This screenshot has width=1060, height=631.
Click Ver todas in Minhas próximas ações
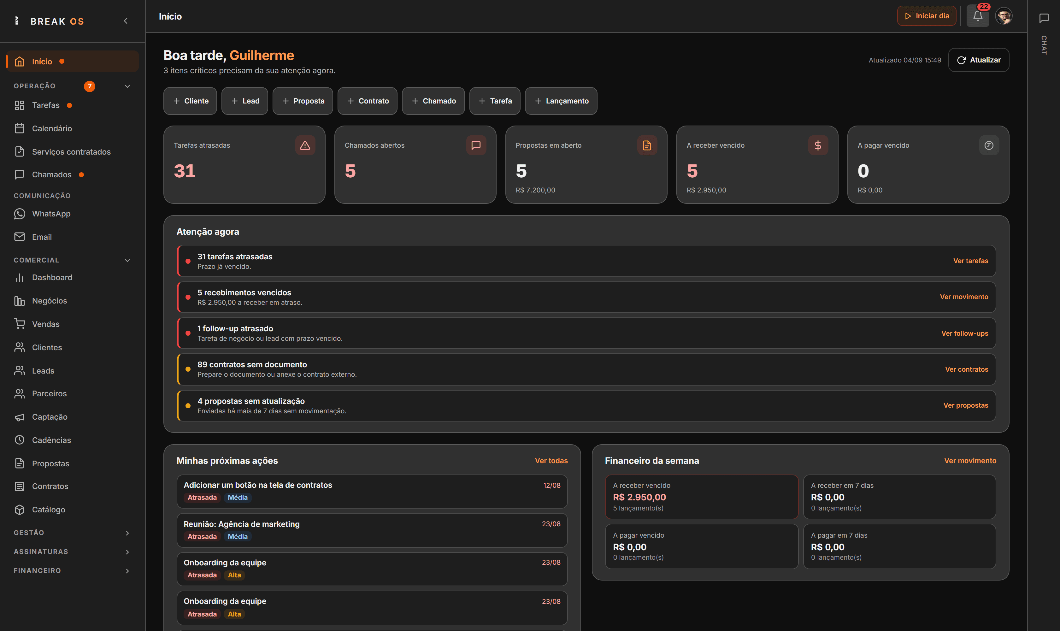(551, 461)
